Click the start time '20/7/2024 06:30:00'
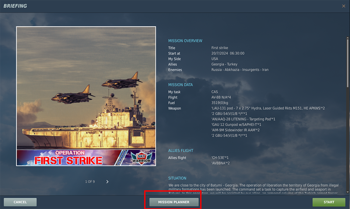The image size is (350, 209). (x=228, y=53)
